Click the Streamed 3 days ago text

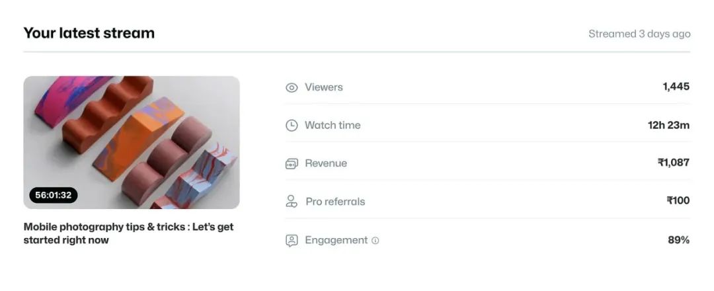tap(639, 34)
